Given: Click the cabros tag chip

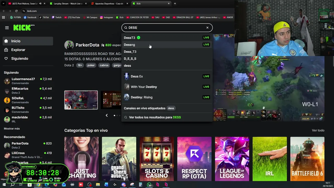Looking at the screenshot, I should coord(104,65).
